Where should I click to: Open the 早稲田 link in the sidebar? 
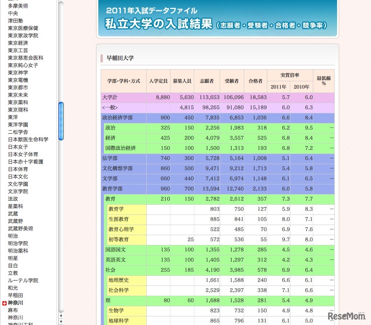[x=15, y=295]
